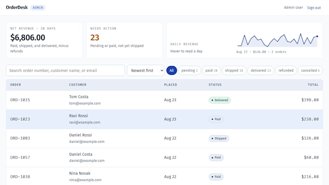329x185 pixels.
Task: Click the $126.00 total for ORD-1003
Action: pyautogui.click(x=310, y=138)
